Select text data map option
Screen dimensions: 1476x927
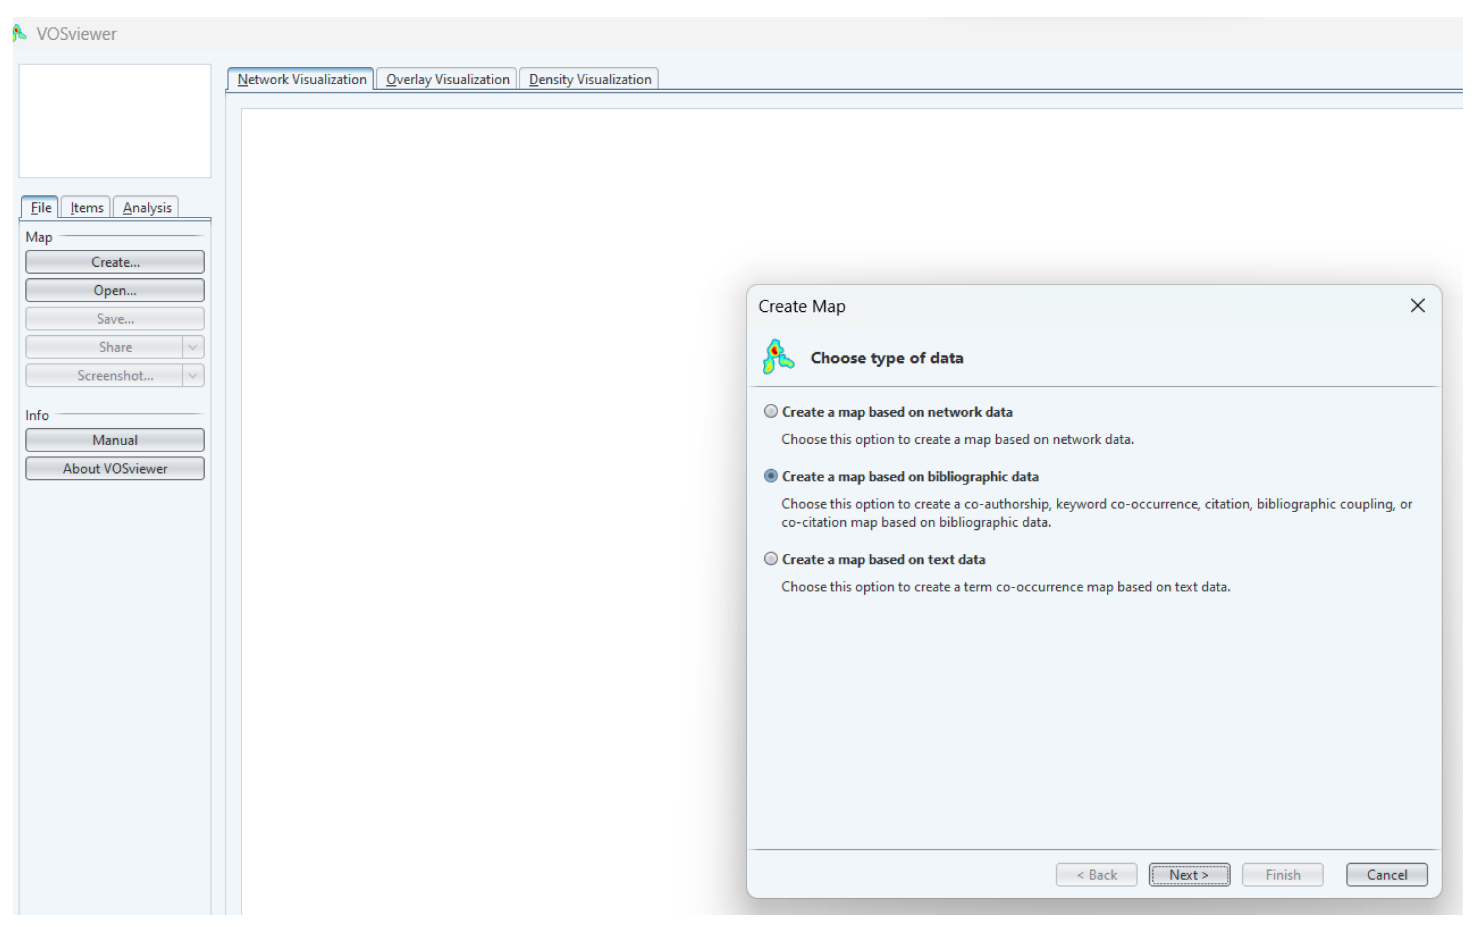pyautogui.click(x=770, y=559)
